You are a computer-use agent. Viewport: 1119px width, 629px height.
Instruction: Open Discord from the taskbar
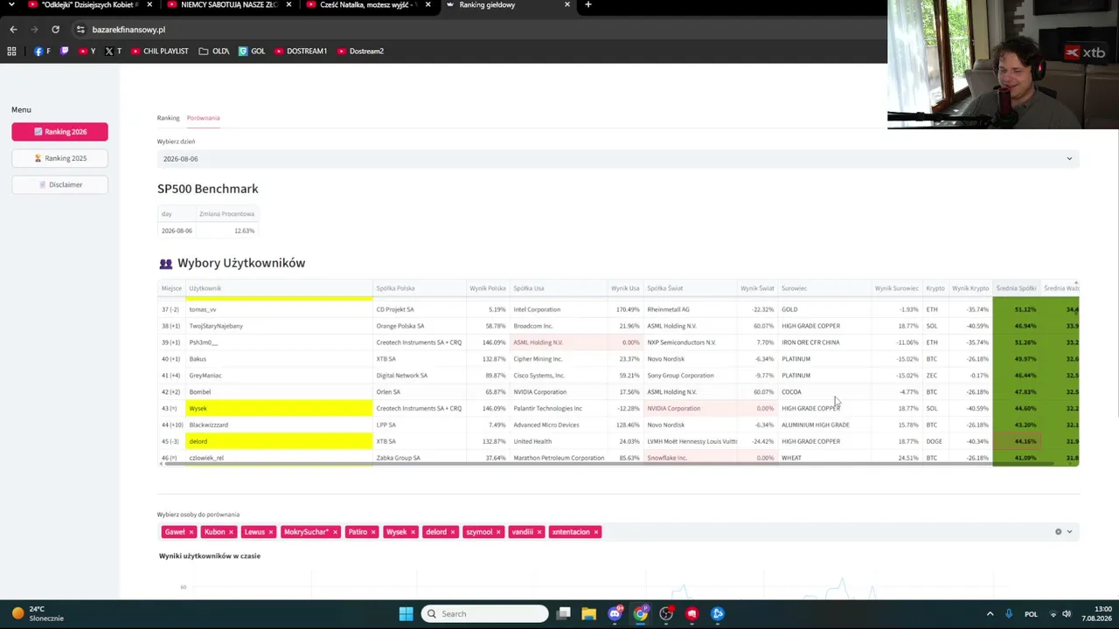coord(615,614)
